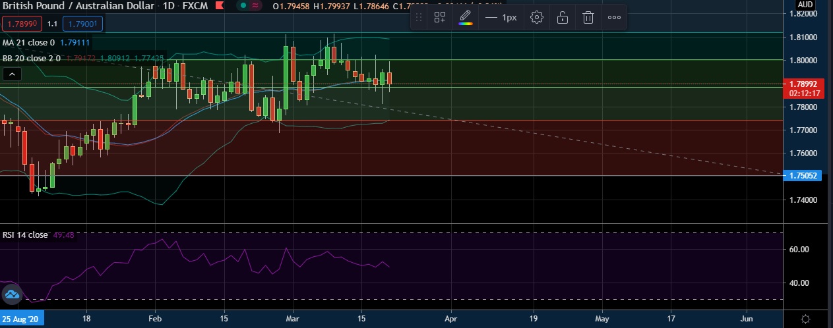This screenshot has height=328, width=833.
Task: Click the RSI 14 close indicator label
Action: pyautogui.click(x=25, y=235)
